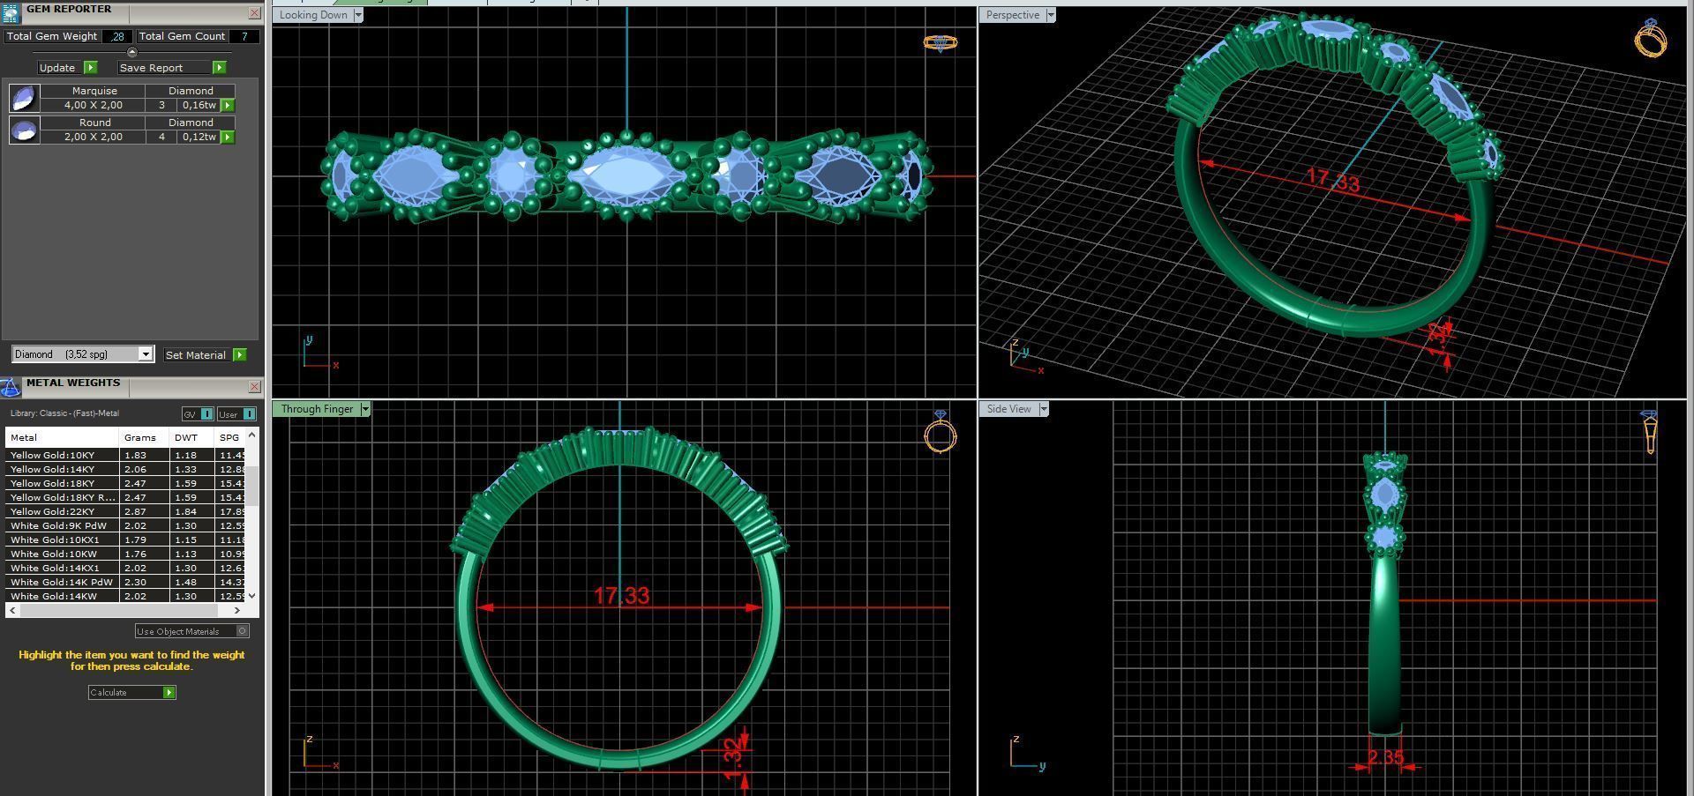This screenshot has width=1694, height=796.
Task: Click Total Gem Weight value field
Action: (x=116, y=36)
